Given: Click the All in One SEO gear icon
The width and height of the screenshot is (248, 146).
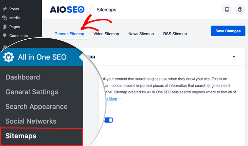Looking at the screenshot, I should pyautogui.click(x=8, y=57).
